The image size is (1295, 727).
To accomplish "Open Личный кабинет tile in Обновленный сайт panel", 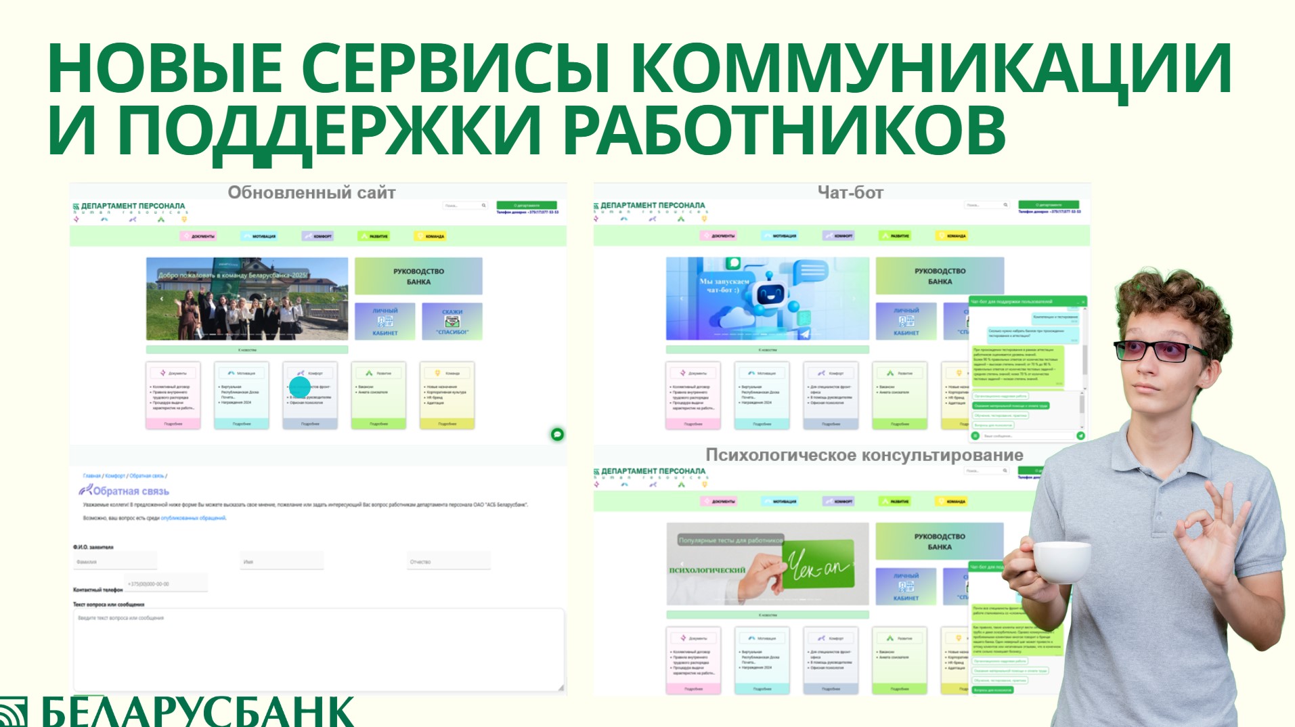I will [x=385, y=321].
